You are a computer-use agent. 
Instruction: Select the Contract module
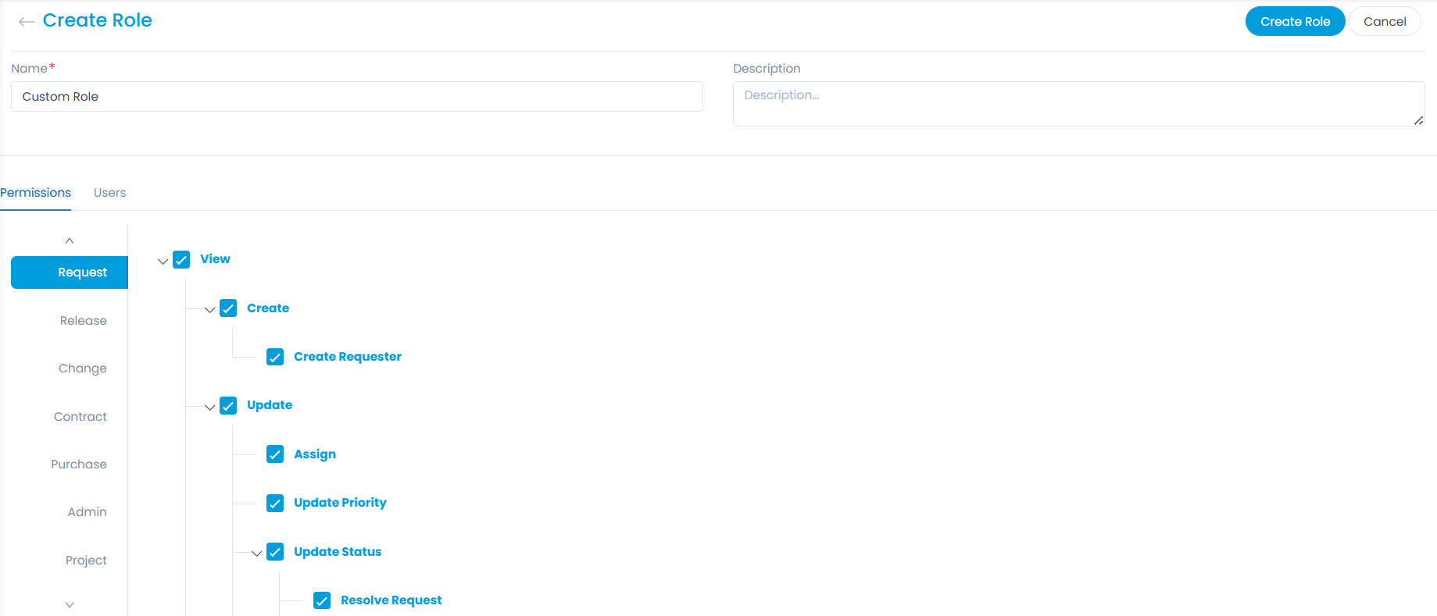pos(80,417)
